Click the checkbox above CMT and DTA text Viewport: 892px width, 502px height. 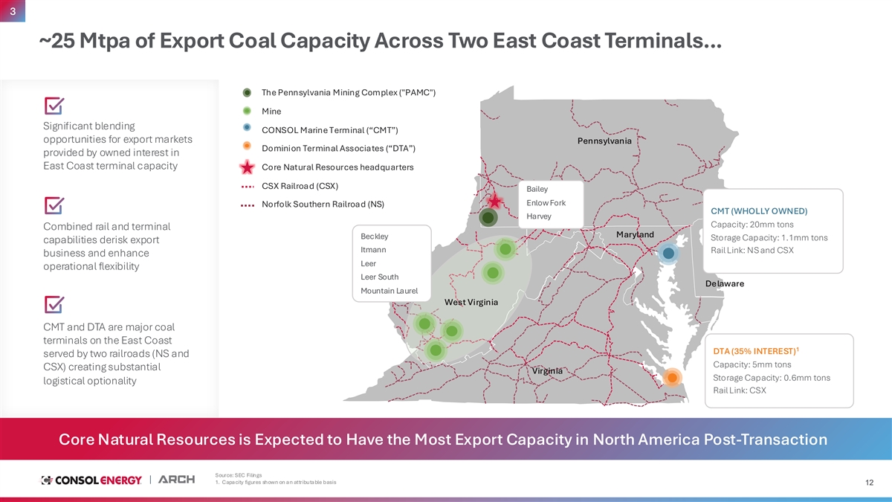tap(54, 306)
